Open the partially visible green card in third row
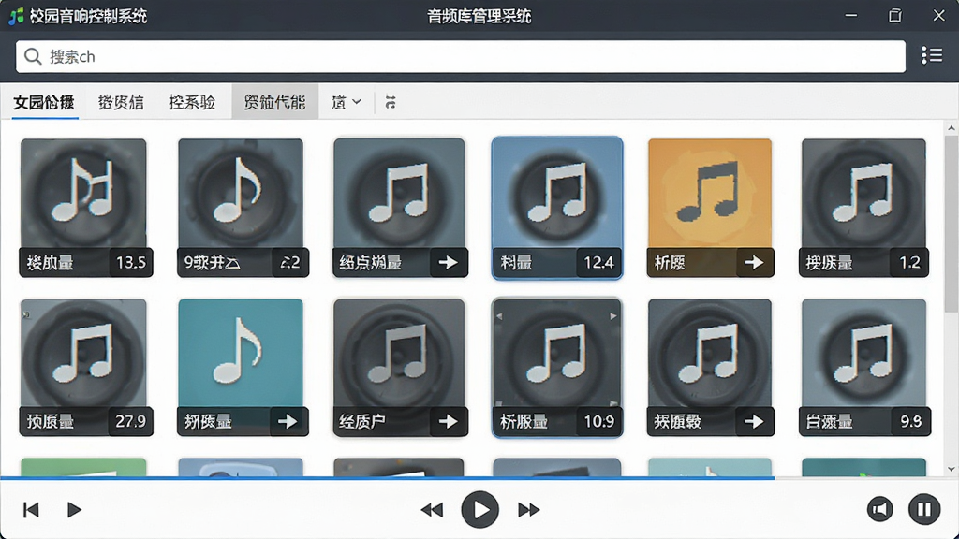The height and width of the screenshot is (539, 959). (x=83, y=467)
